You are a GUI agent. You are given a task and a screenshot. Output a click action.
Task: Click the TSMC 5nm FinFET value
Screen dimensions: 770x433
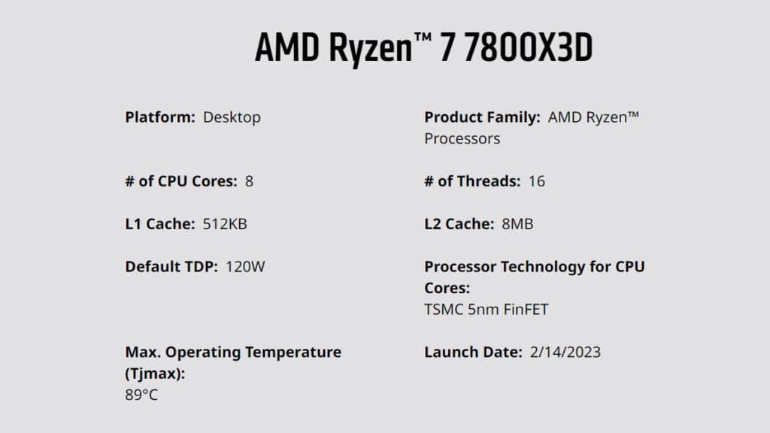487,309
